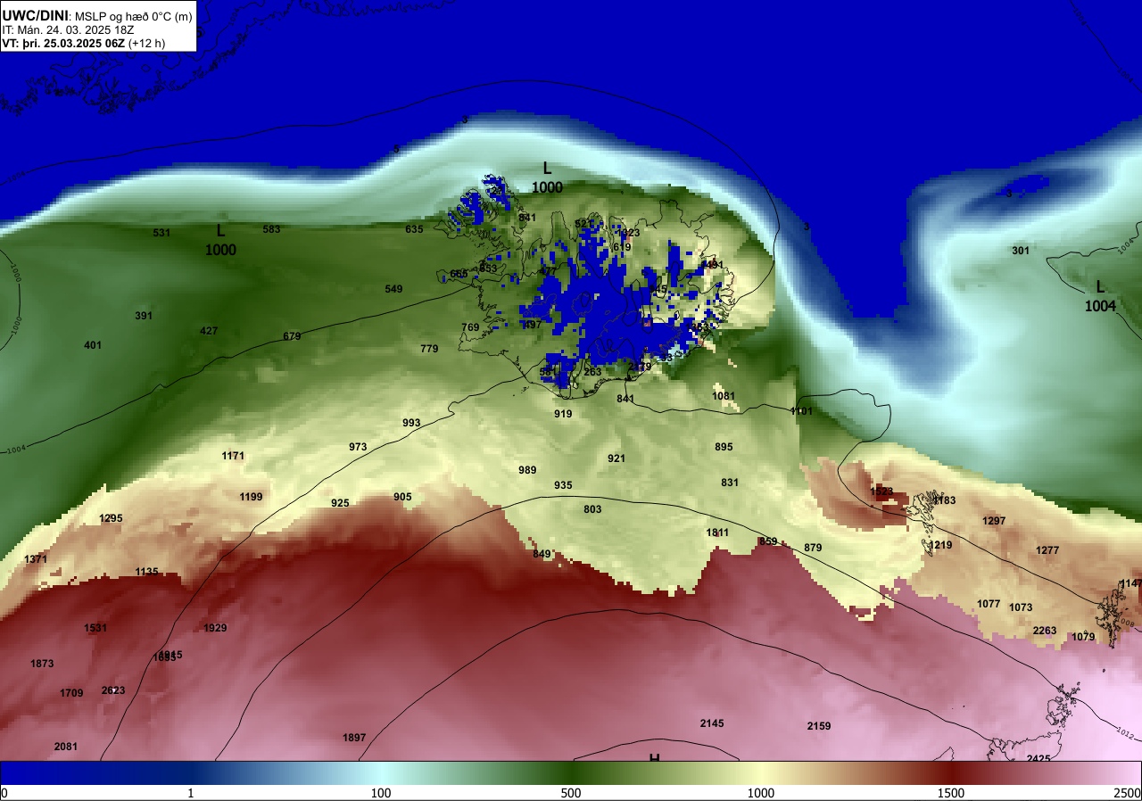Click the 849 height value
The height and width of the screenshot is (801, 1142).
tap(542, 554)
